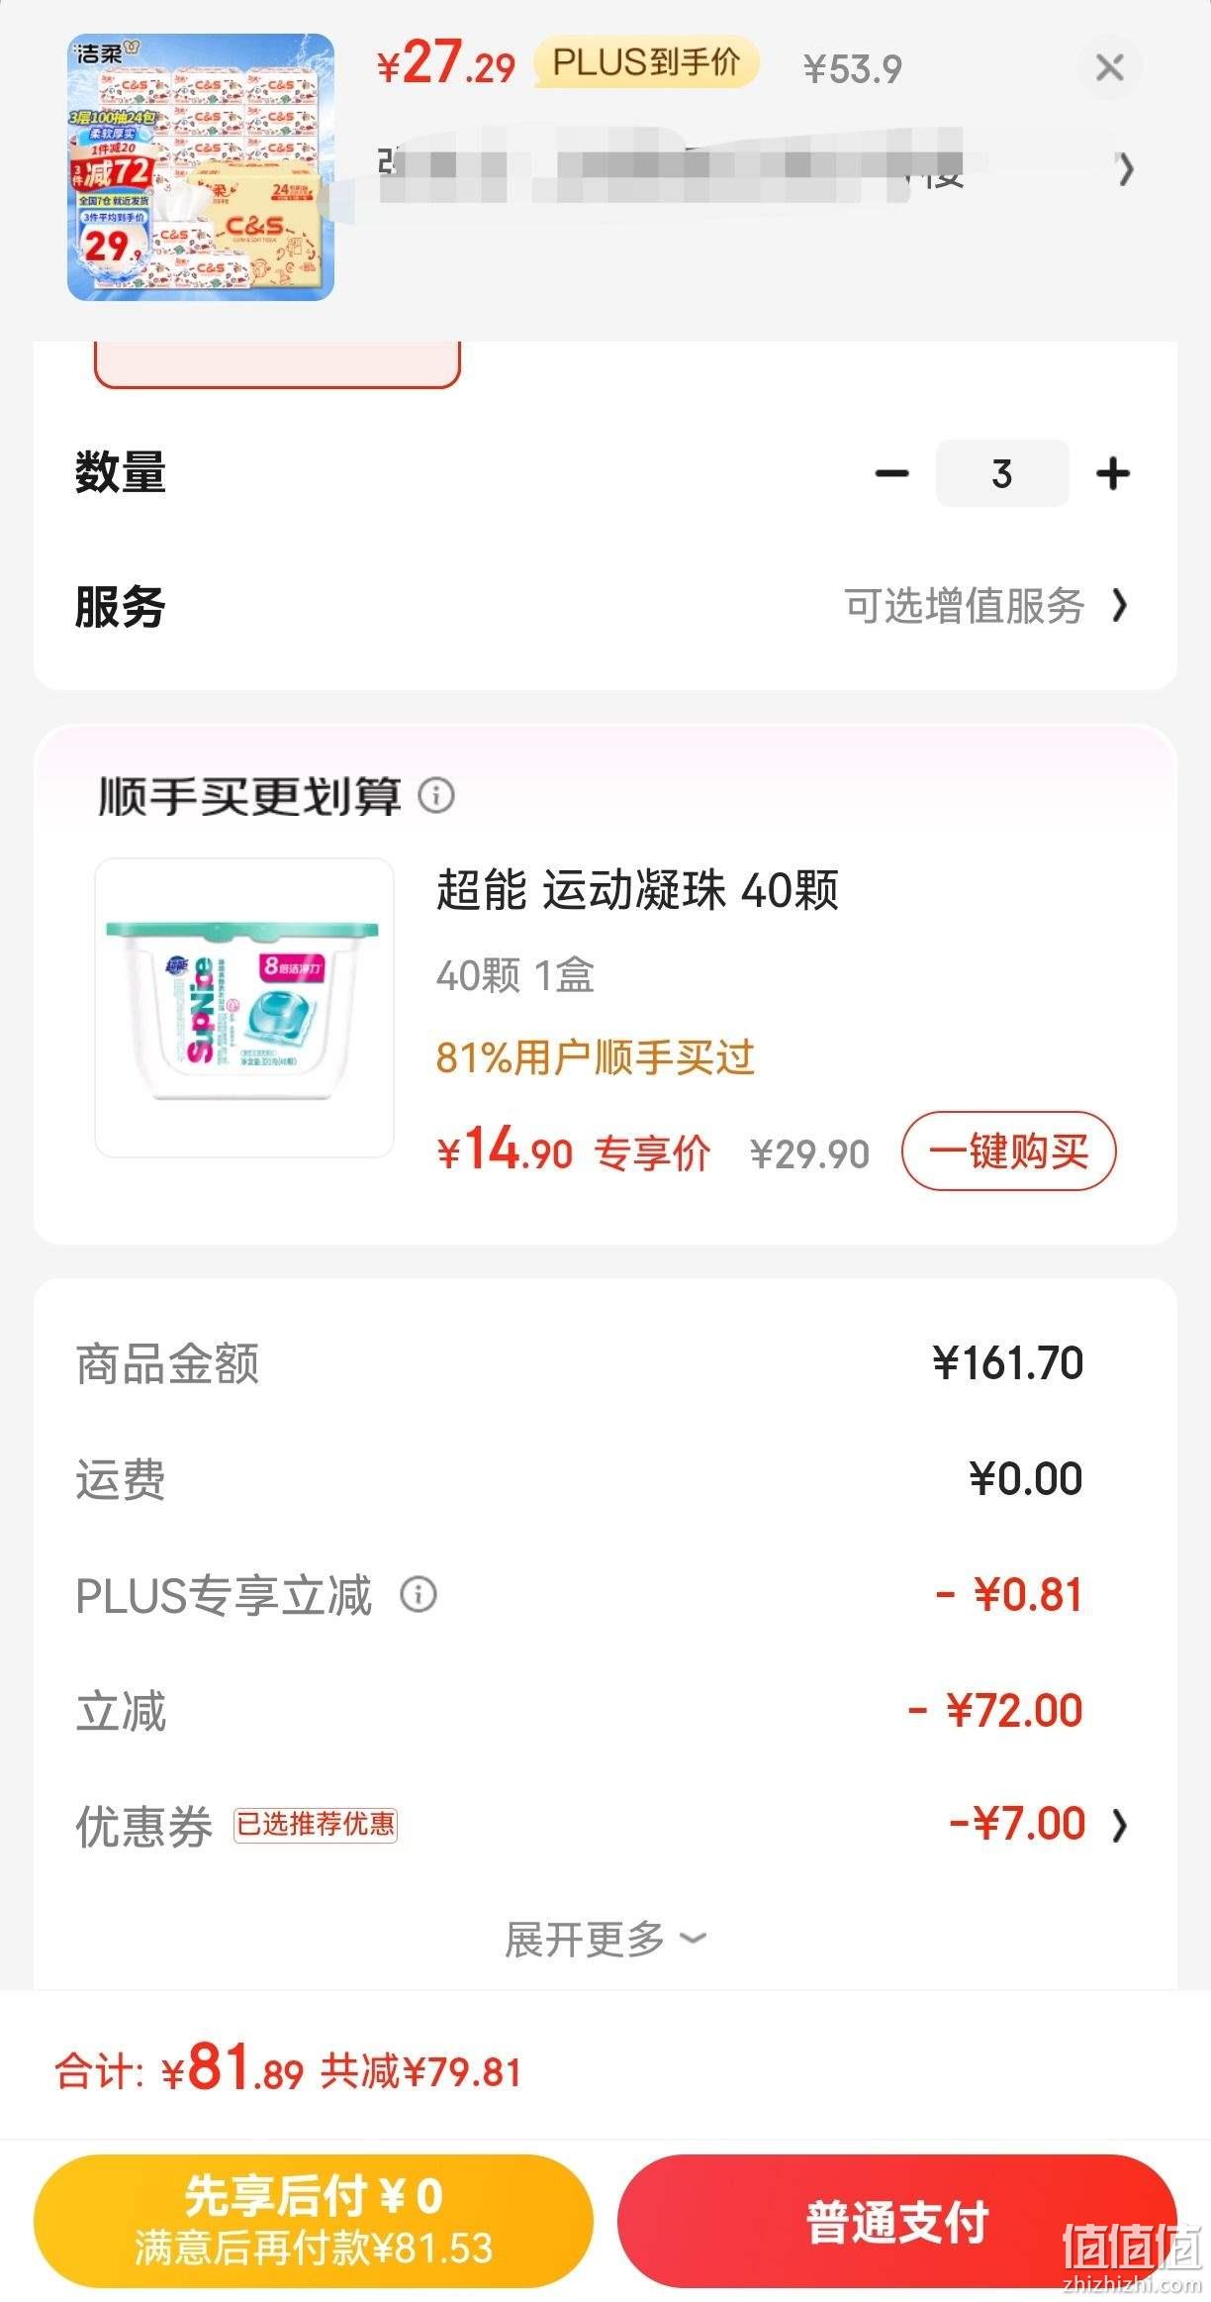Tap the 已选推荐优惠 coupon tag
The image size is (1211, 2302).
pyautogui.click(x=316, y=1824)
